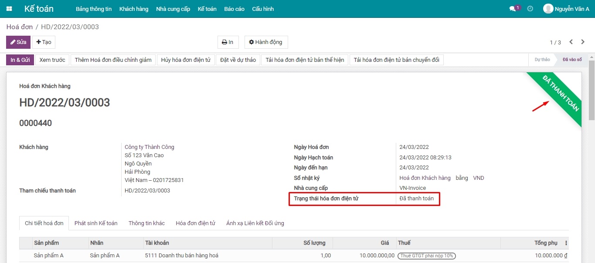Click Hủy hóa đơn điện tử button

(x=186, y=60)
